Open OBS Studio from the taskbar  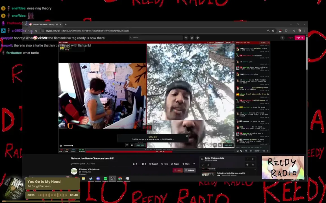coord(113,178)
